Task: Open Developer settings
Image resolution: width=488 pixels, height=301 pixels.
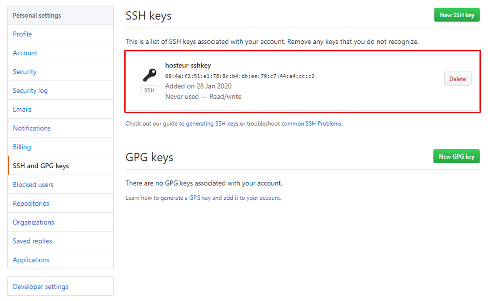Action: click(41, 287)
